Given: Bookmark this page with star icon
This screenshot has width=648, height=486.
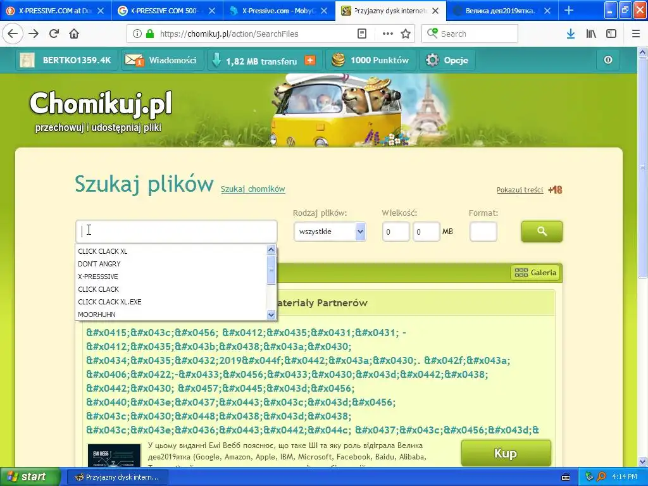Looking at the screenshot, I should [x=406, y=34].
